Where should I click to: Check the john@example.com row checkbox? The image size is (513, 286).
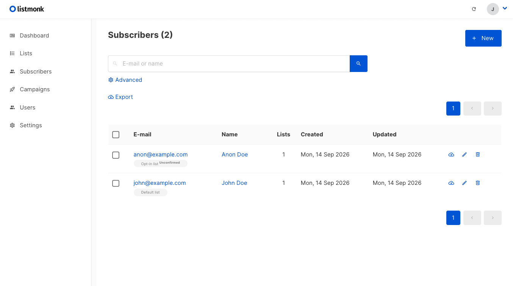[116, 183]
